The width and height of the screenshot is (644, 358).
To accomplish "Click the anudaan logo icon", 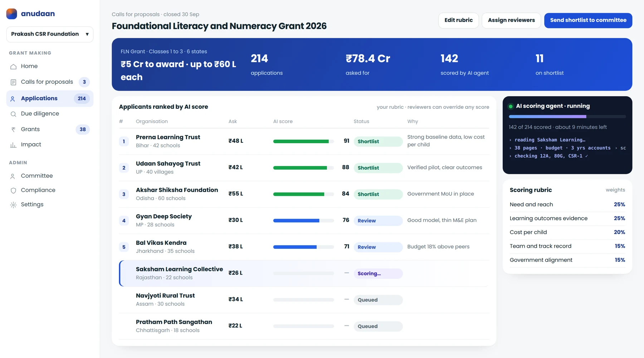I will pos(12,14).
